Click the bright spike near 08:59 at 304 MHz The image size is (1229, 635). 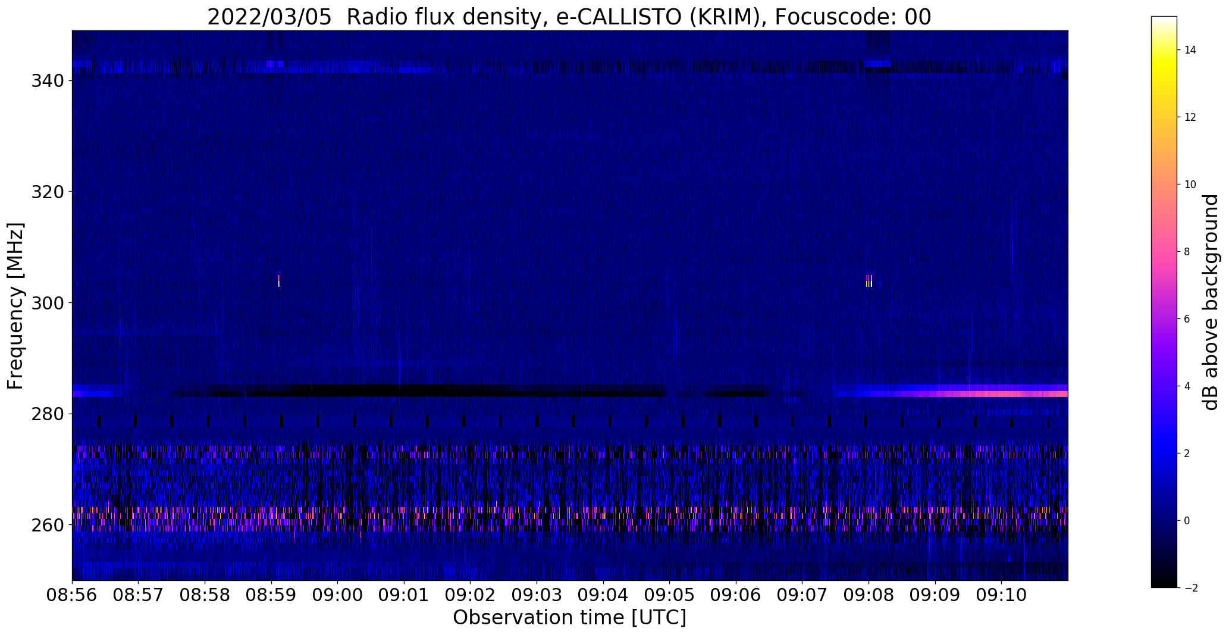pos(279,281)
